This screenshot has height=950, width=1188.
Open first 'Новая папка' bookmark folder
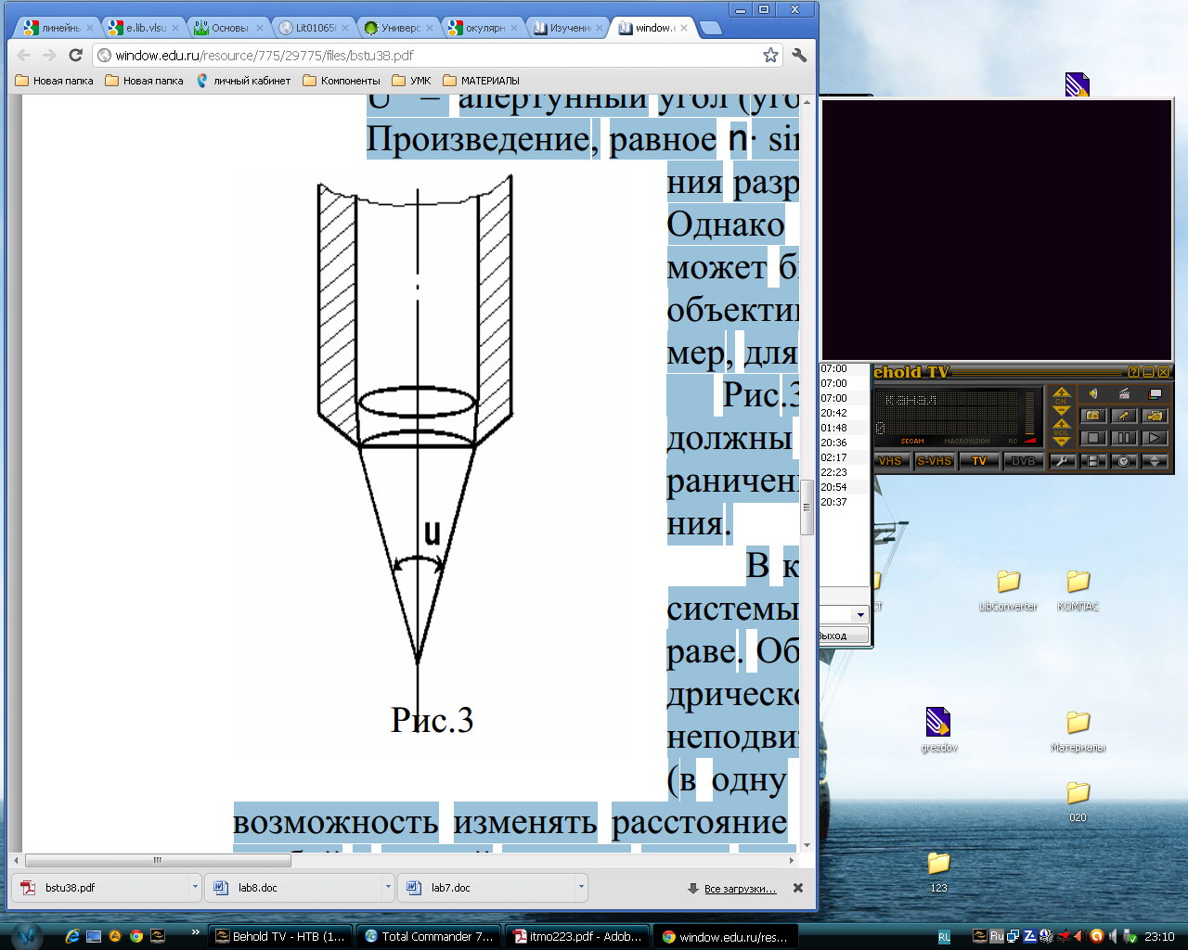click(x=55, y=81)
